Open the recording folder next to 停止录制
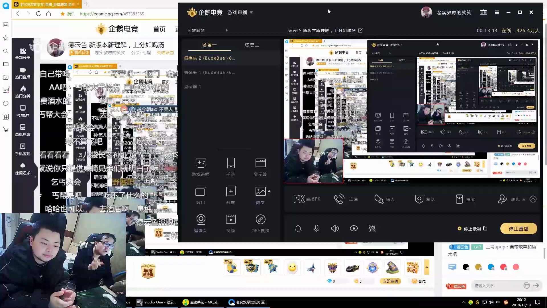Screen dimensions: 547x308 pyautogui.click(x=485, y=228)
